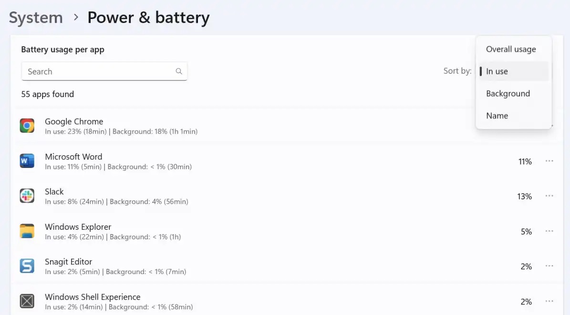Open the options menu for Slack

[549, 196]
